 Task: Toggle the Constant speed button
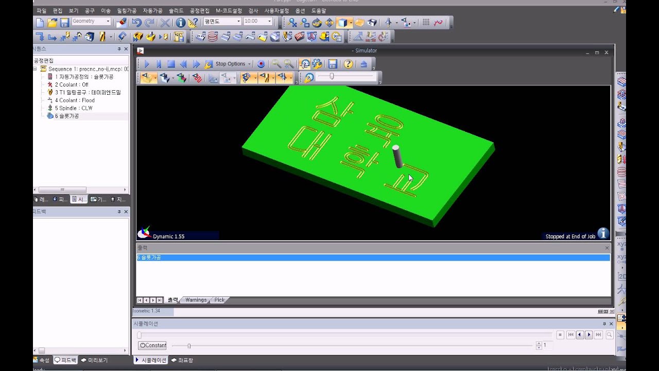152,345
